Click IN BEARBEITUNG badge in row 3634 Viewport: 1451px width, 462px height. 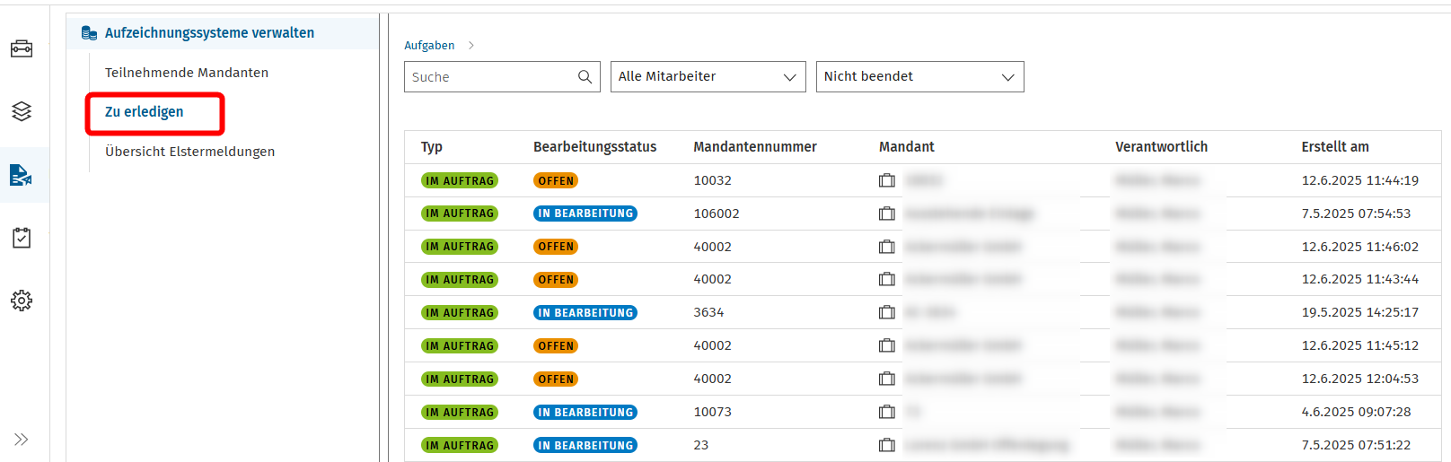tap(585, 312)
